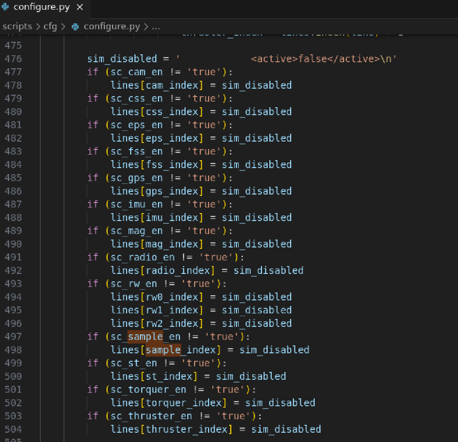The width and height of the screenshot is (458, 442).
Task: Click the '<active>false</active>' string text
Action: 315,59
